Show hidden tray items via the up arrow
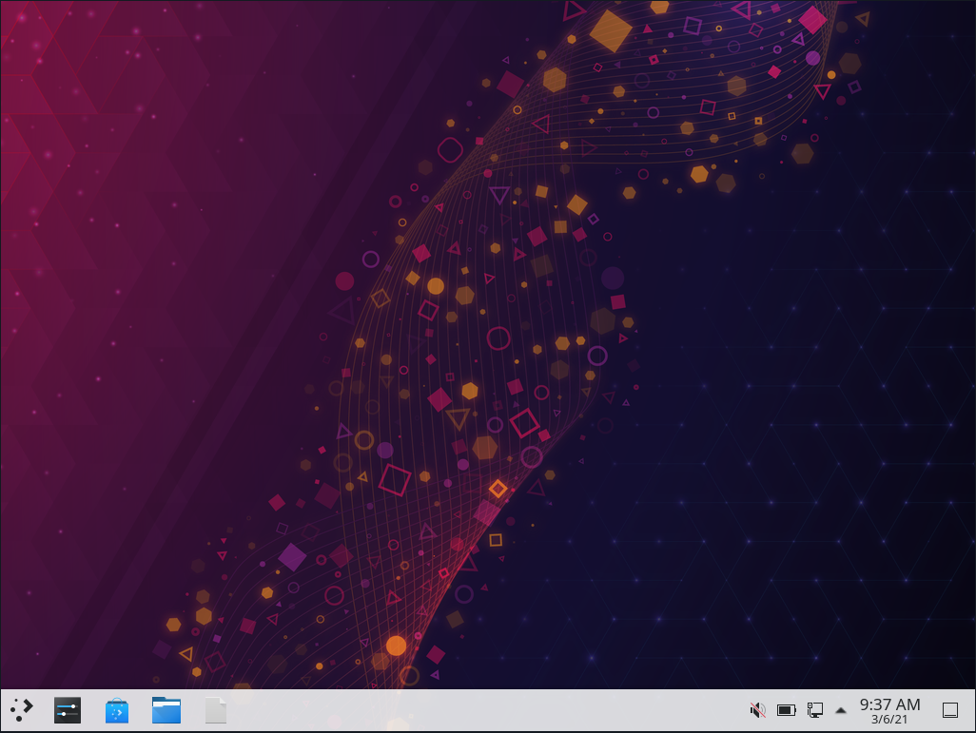Viewport: 976px width, 733px height. (841, 710)
